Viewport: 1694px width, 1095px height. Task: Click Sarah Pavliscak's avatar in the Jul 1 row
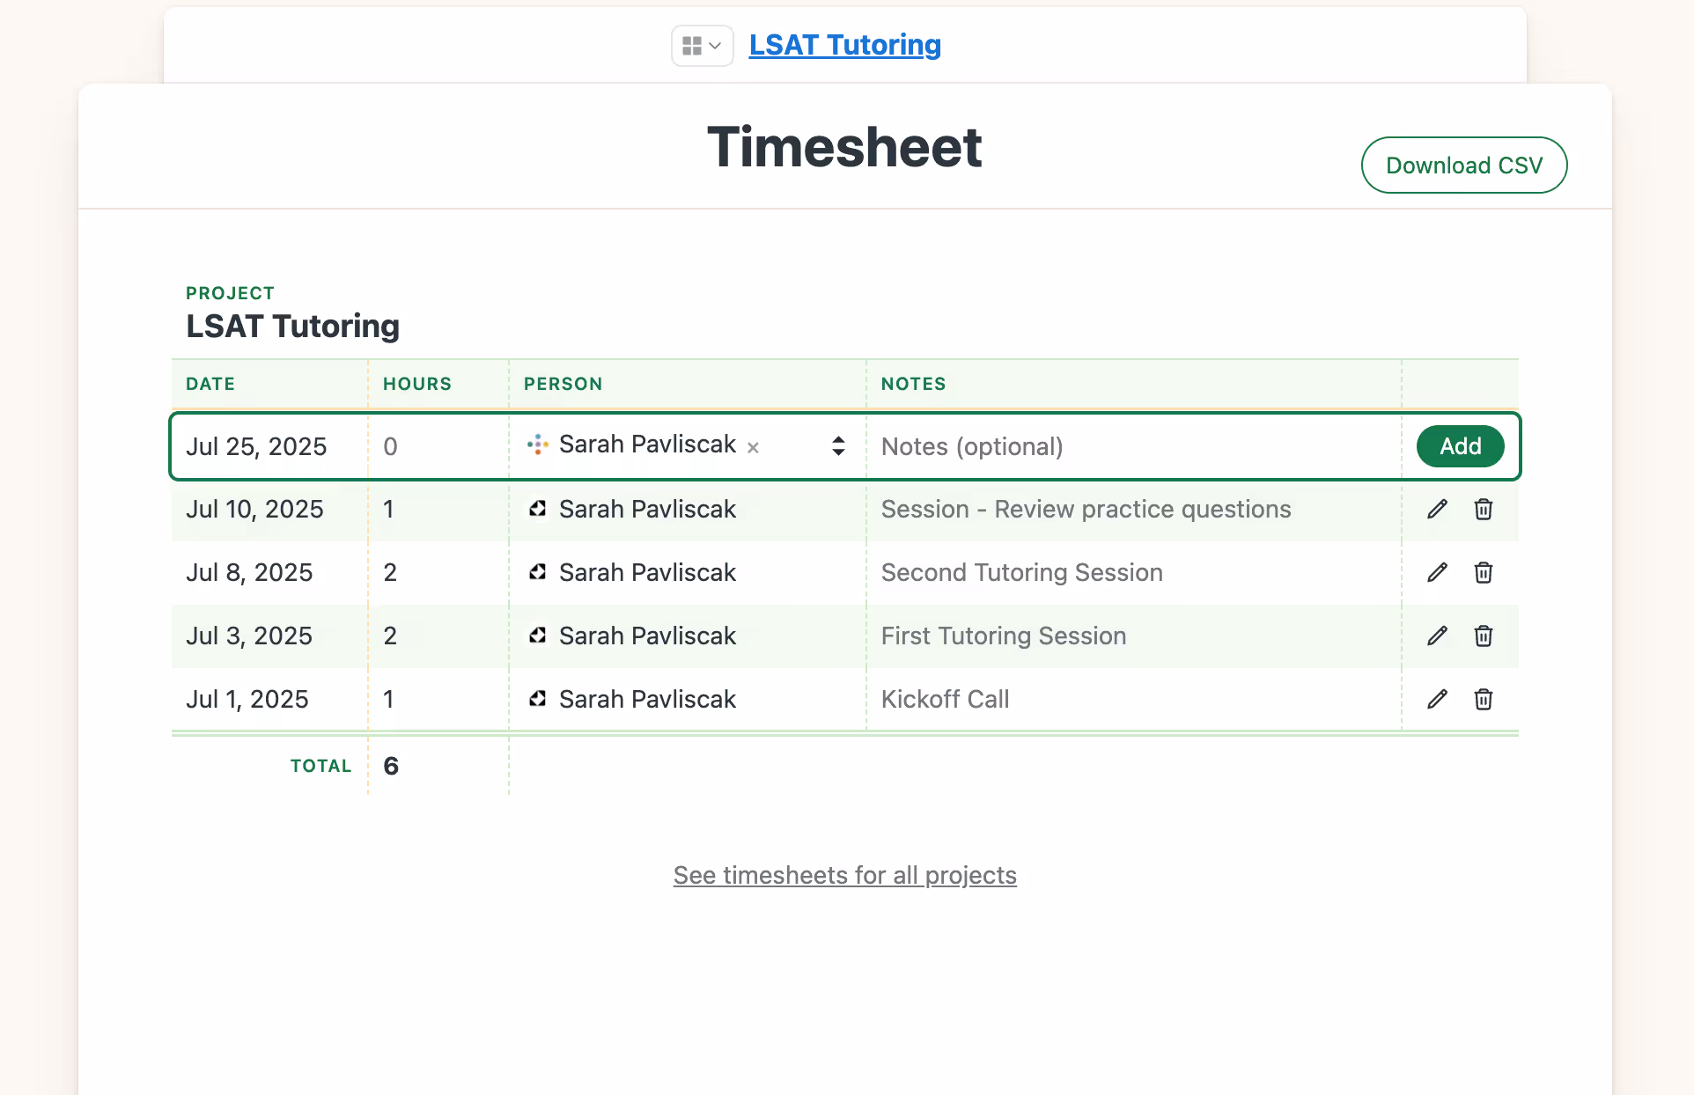[538, 698]
